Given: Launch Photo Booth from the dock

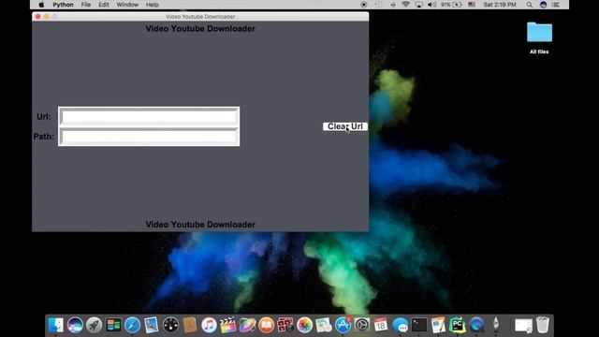Looking at the screenshot, I should click(x=285, y=325).
